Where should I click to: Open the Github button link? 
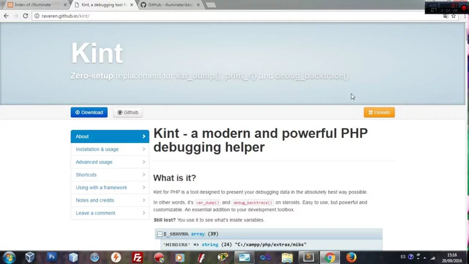pos(128,112)
